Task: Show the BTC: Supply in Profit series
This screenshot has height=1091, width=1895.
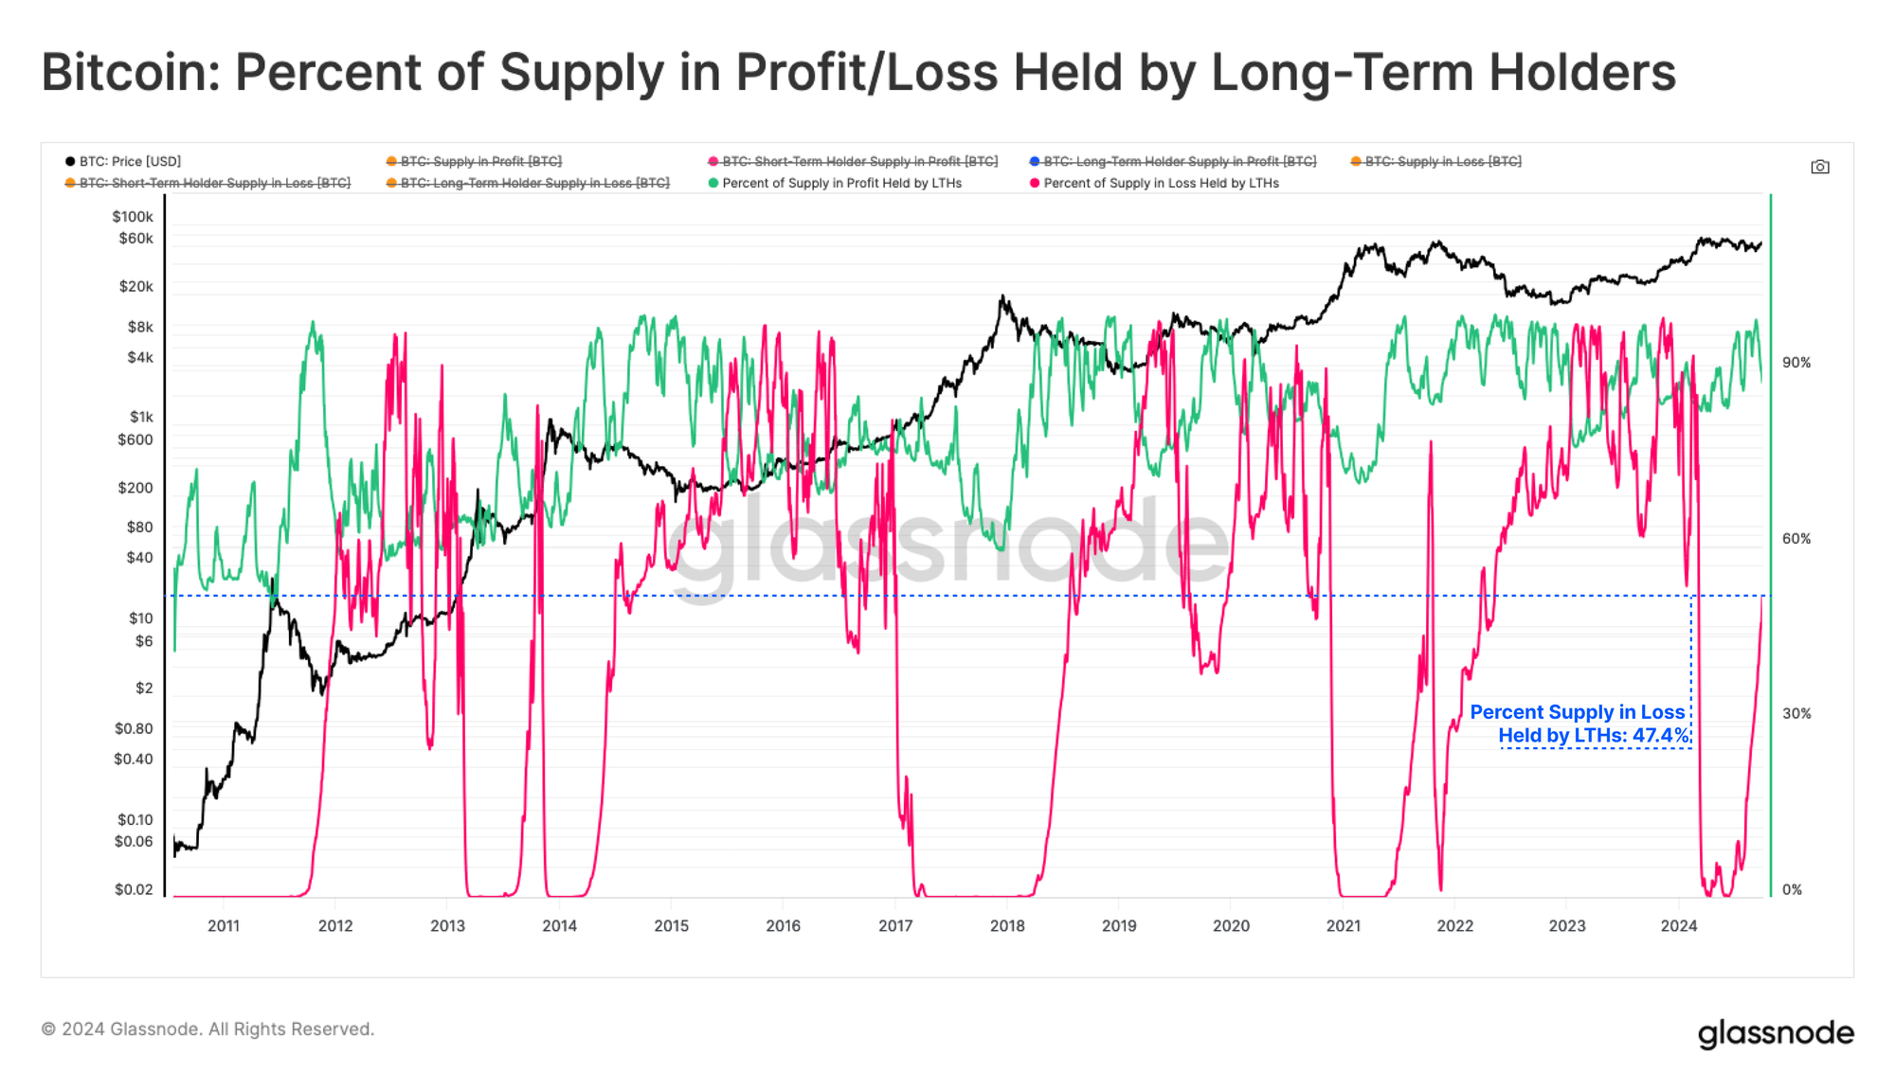Action: [480, 162]
